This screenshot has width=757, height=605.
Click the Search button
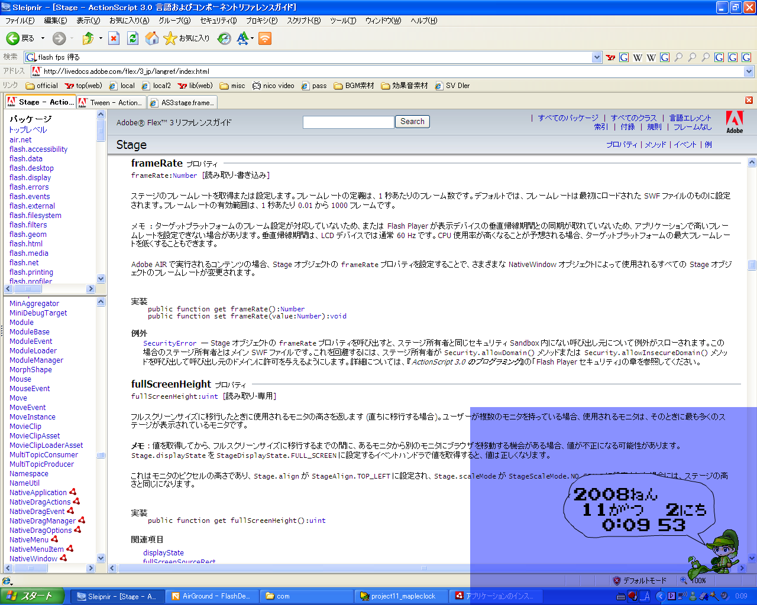click(412, 122)
